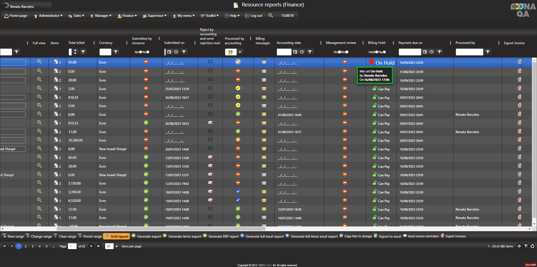The width and height of the screenshot is (537, 267).
Task: Open the Currency column options menu
Action: pyautogui.click(x=127, y=43)
